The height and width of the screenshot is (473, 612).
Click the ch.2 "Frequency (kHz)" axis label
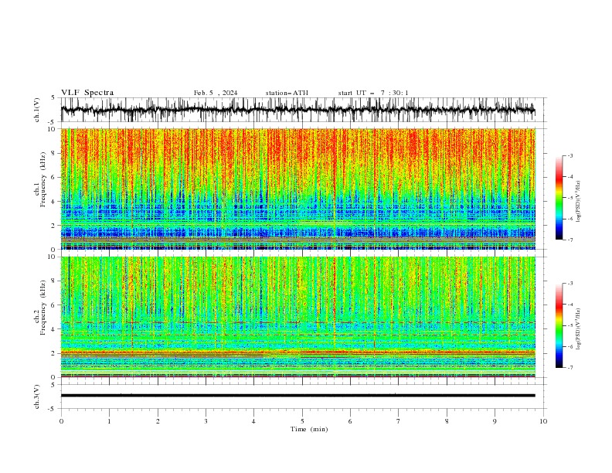tap(43, 308)
